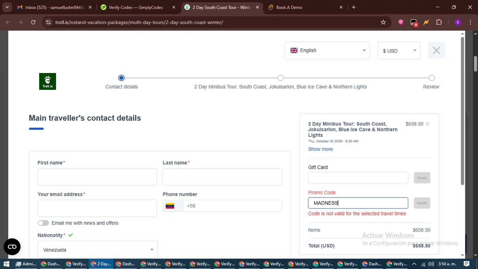Close the Book A Demo tab
Screen dimensions: 478x269
coord(341,7)
